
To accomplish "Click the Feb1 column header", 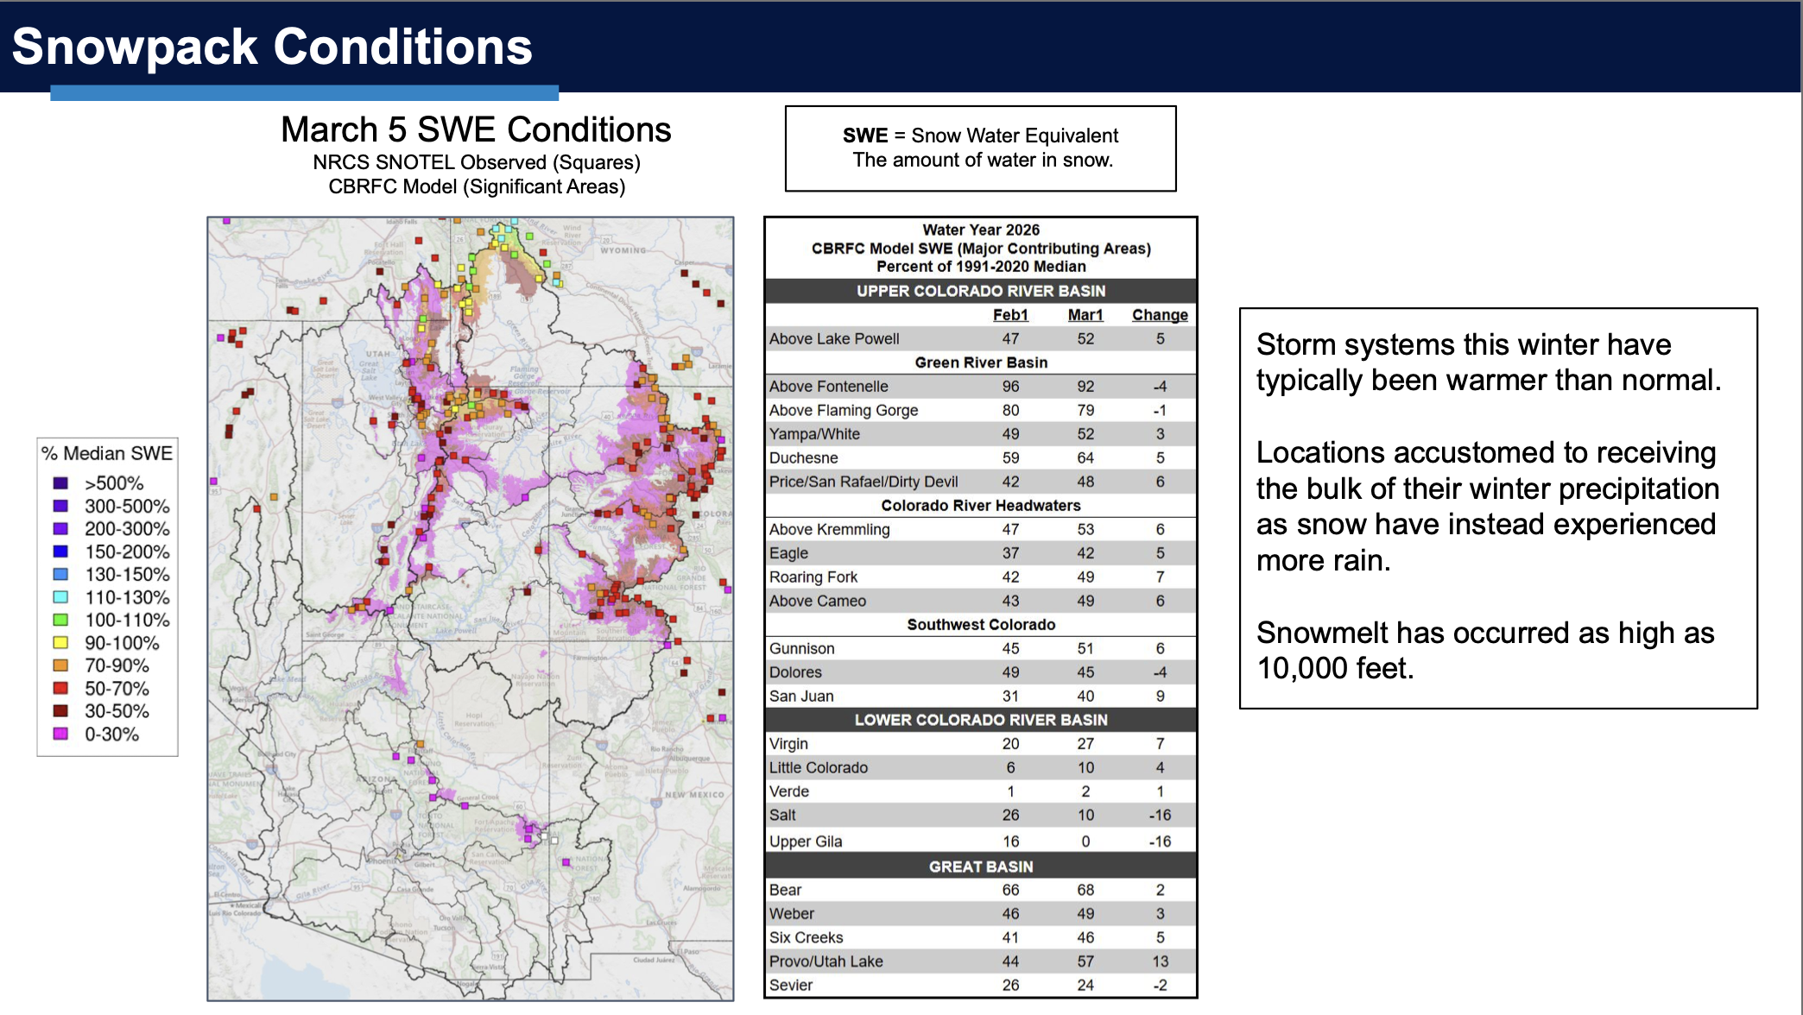I will (x=1009, y=315).
